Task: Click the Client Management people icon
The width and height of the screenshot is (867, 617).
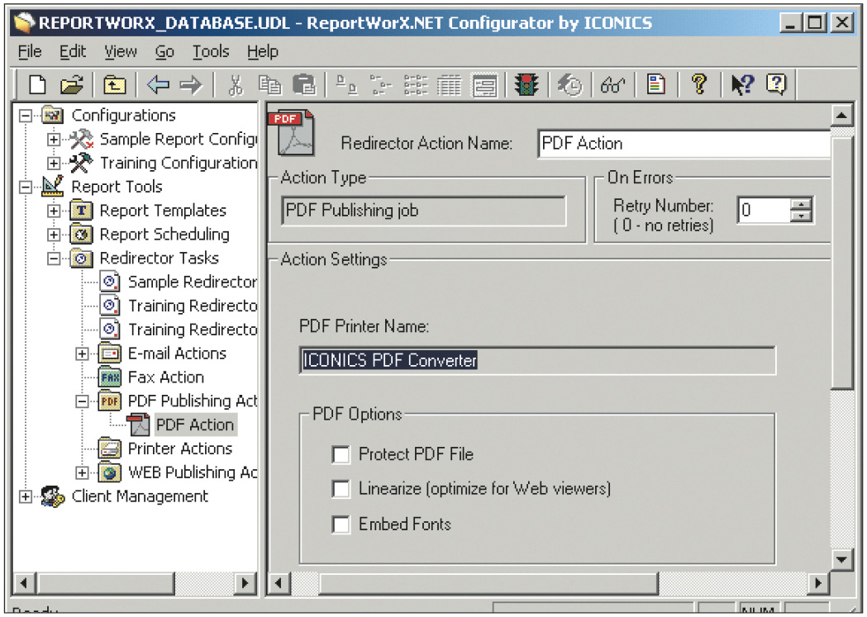Action: (53, 496)
